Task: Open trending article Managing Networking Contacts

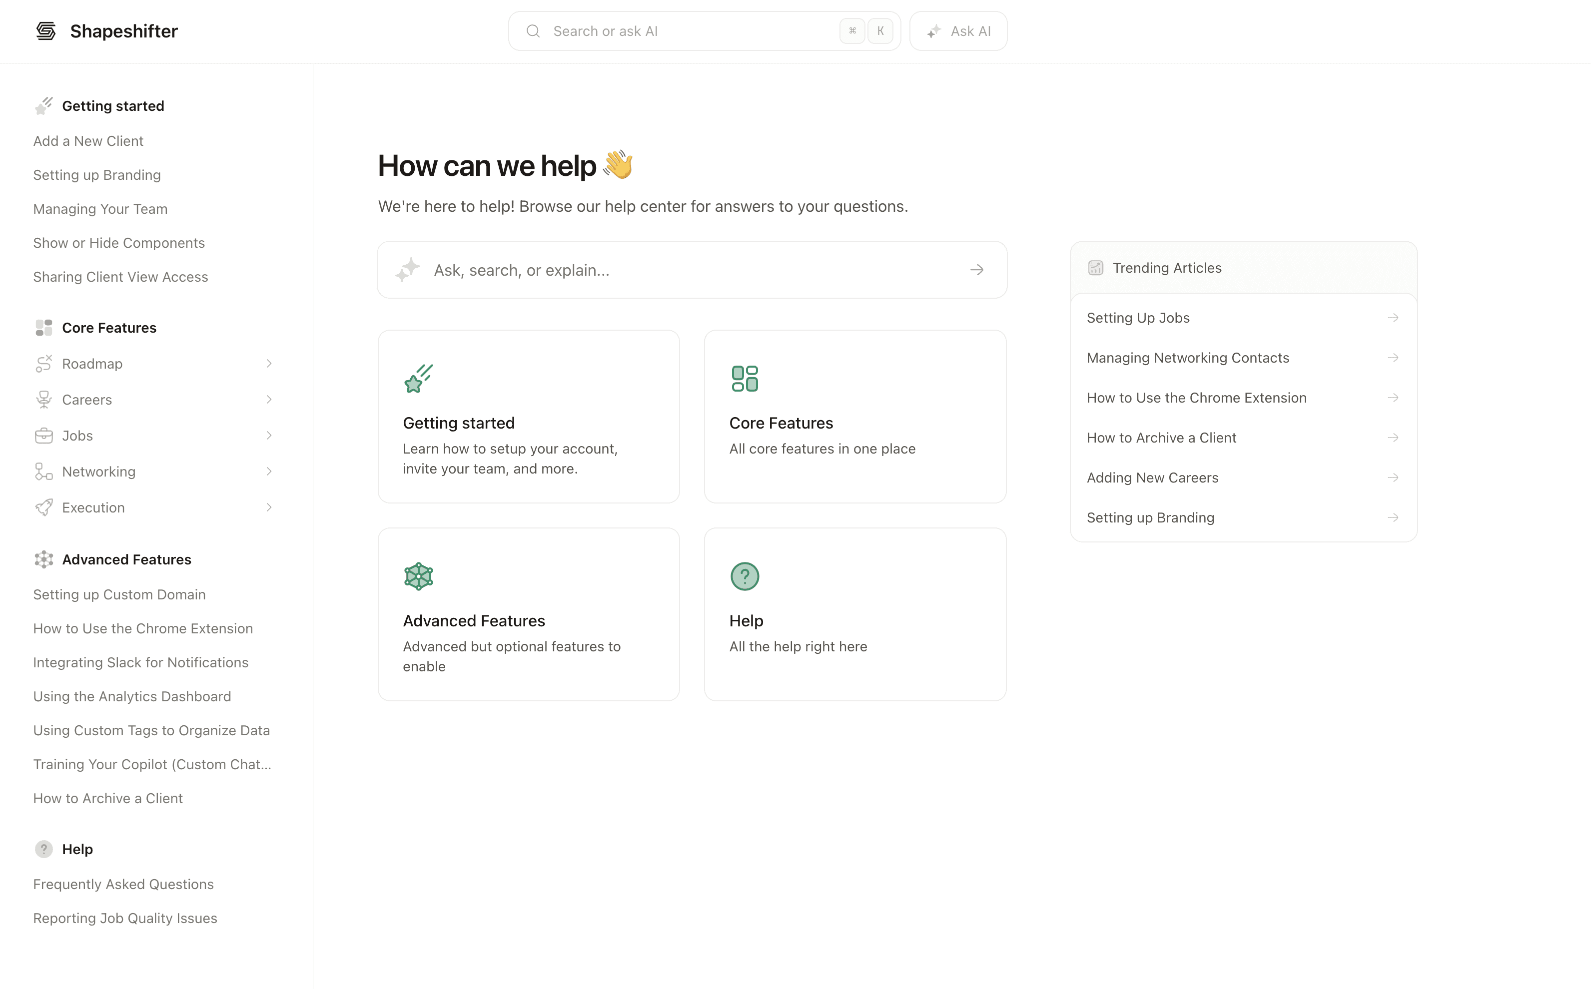Action: [x=1187, y=358]
